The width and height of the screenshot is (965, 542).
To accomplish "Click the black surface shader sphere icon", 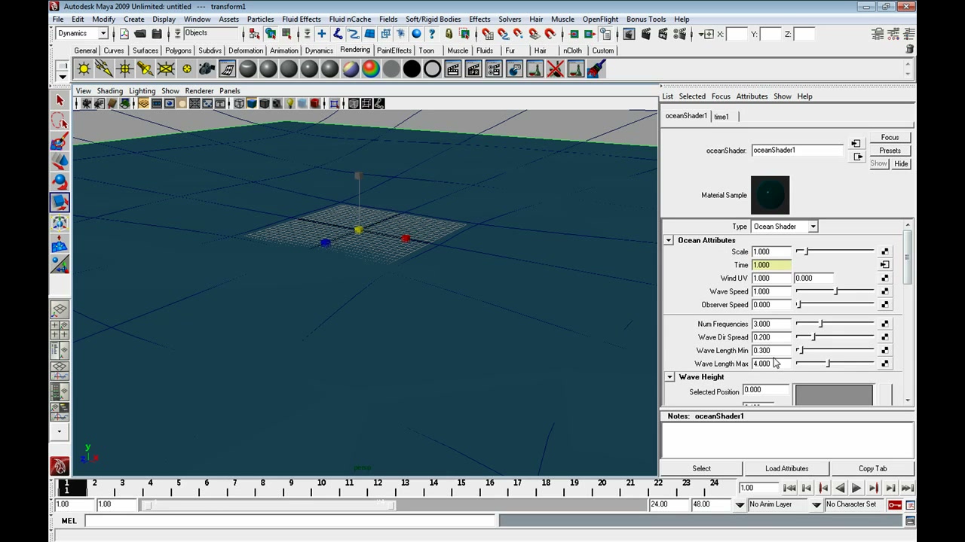I will tap(412, 69).
